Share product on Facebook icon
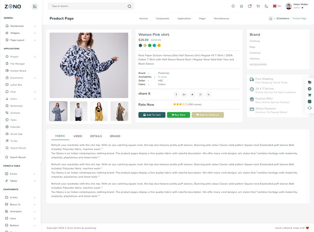The image size is (314, 232). (x=176, y=94)
